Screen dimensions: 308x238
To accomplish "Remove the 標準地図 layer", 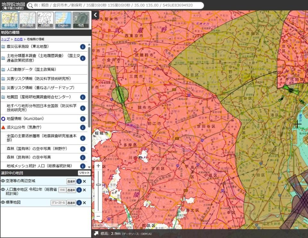I will point(84,203).
